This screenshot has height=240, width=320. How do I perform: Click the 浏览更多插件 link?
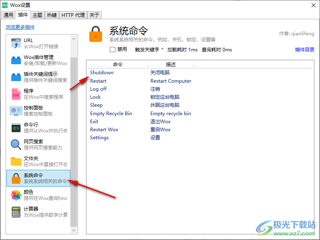click(x=20, y=27)
